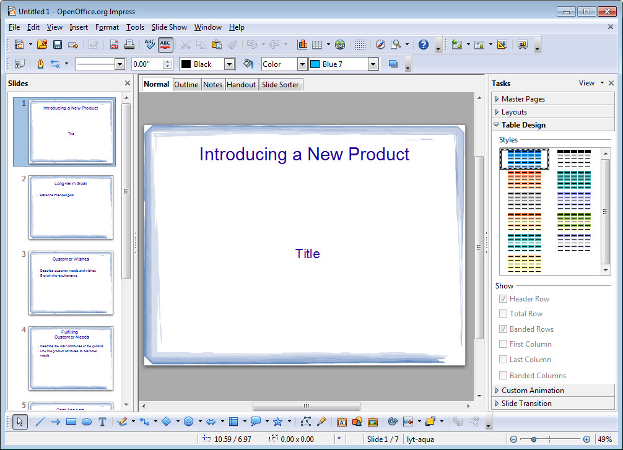Open the line style dropdown
Viewport: 623px width, 450px height.
pyautogui.click(x=120, y=64)
